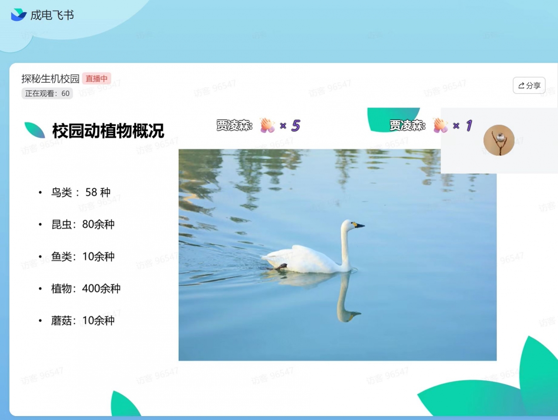
Task: Click the 探秘生机校园 live stream title
Action: click(x=50, y=78)
